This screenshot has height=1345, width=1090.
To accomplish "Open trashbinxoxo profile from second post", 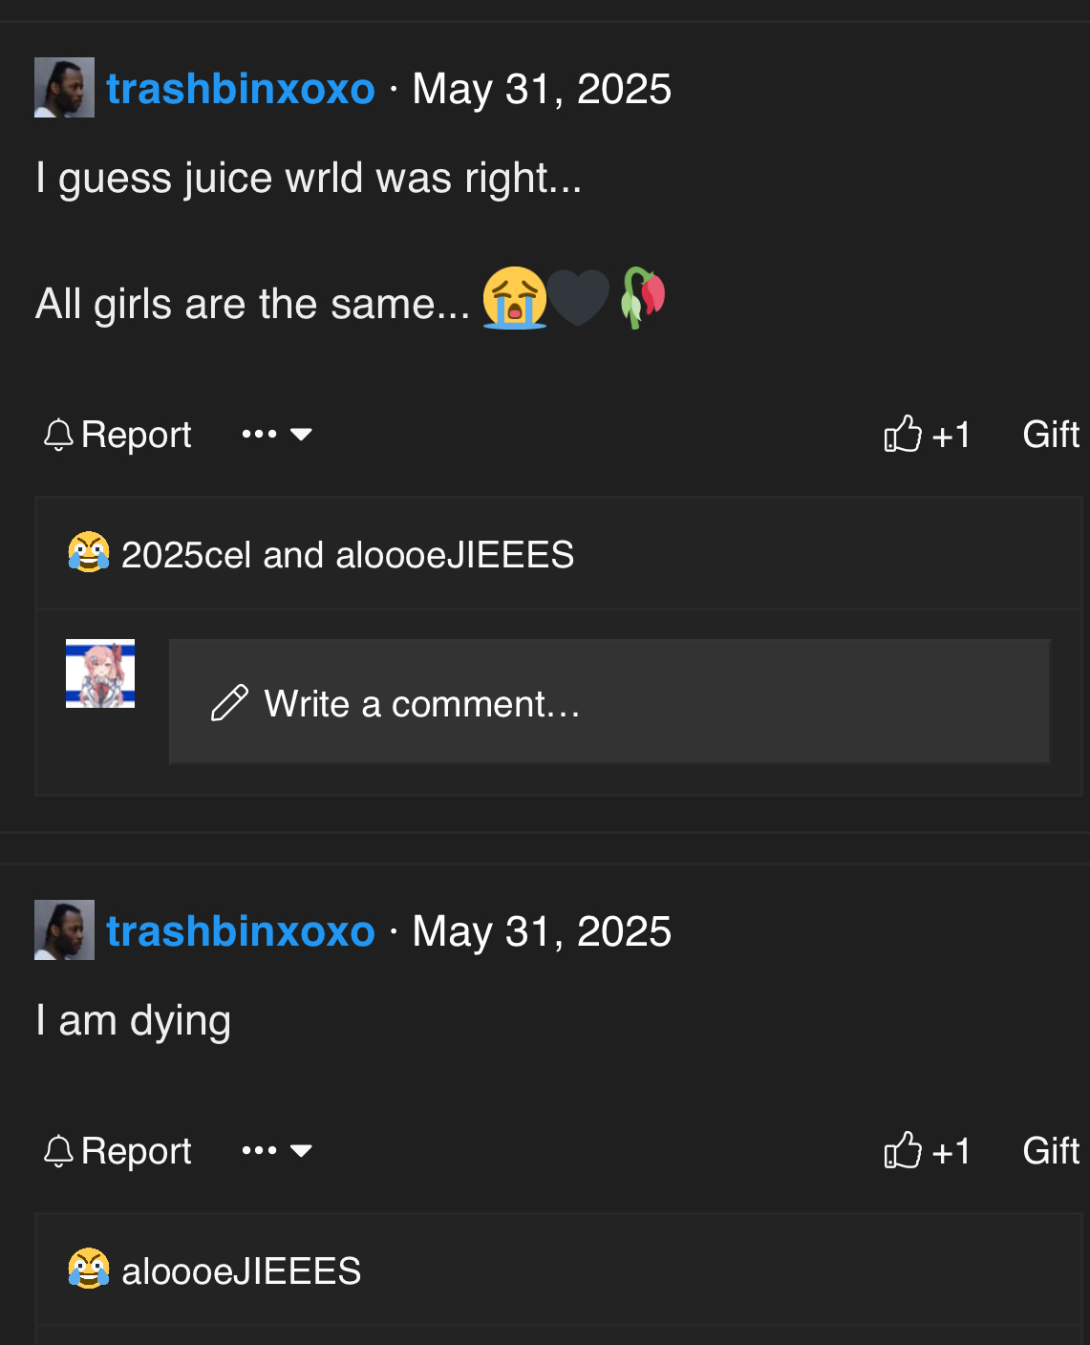I will click(x=240, y=931).
